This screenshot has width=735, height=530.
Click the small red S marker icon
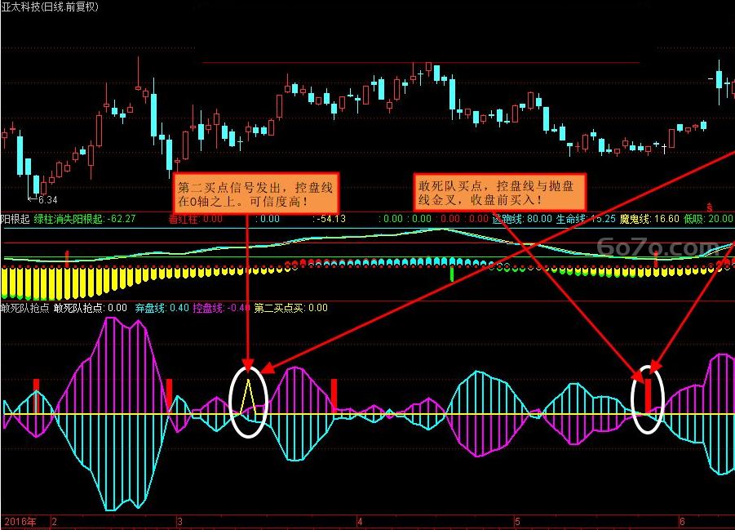710,207
